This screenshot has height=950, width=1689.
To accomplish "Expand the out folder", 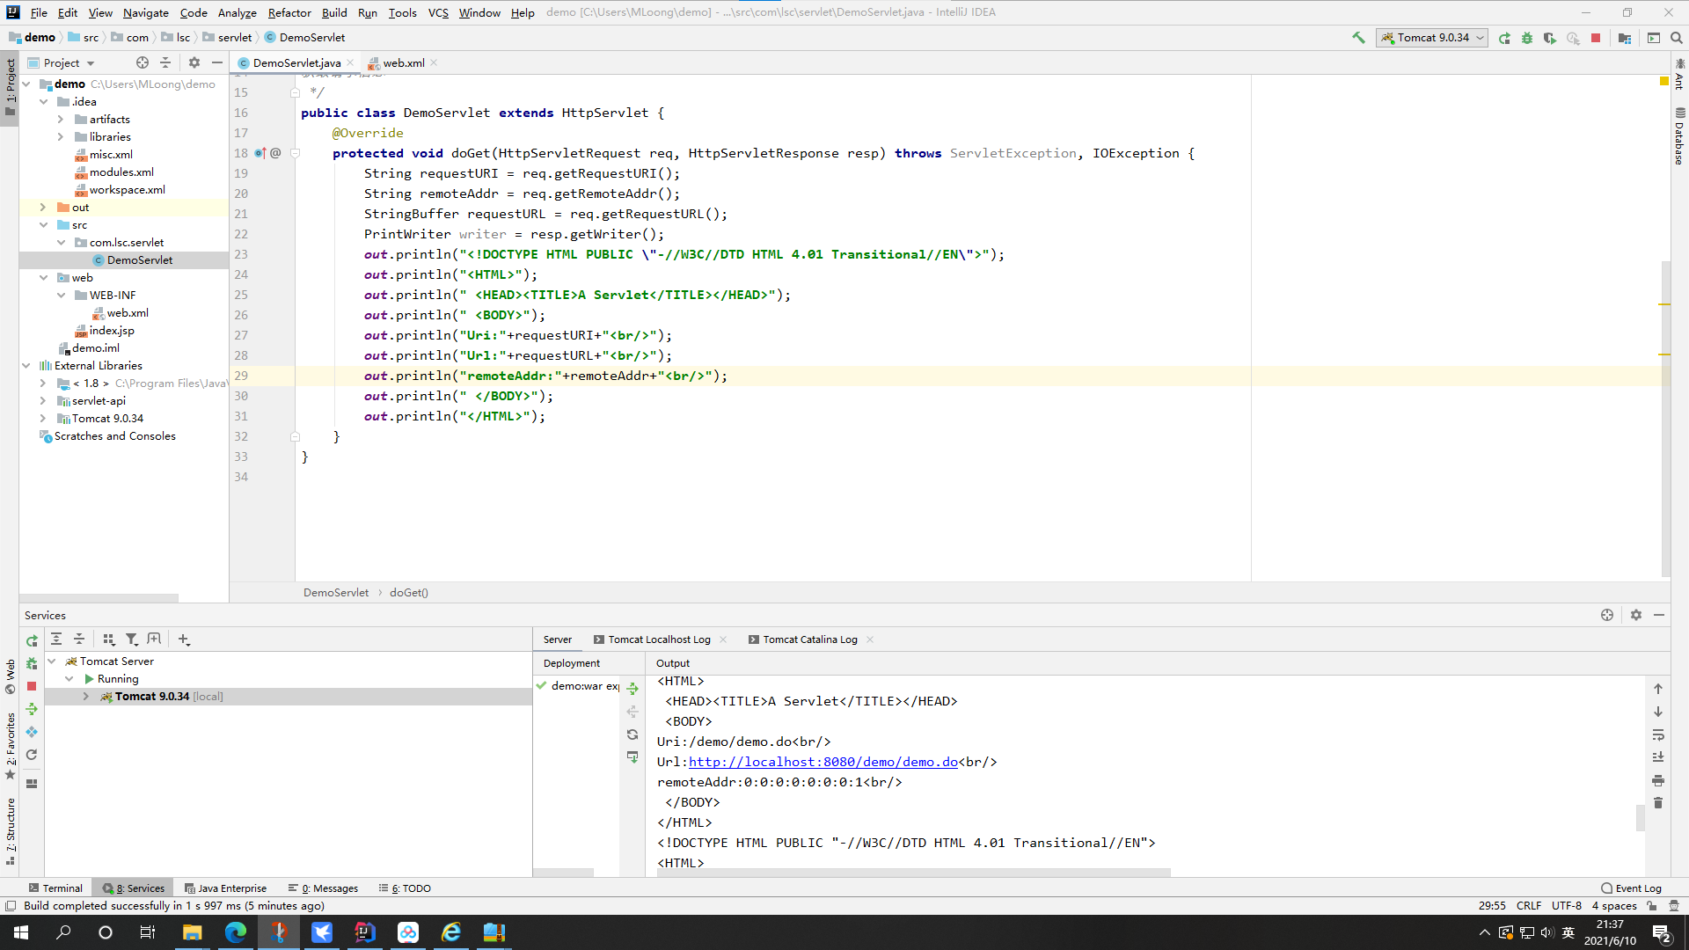I will coord(43,208).
